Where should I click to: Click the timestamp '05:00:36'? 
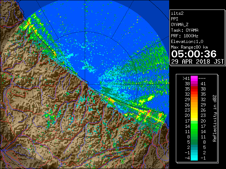[194, 54]
